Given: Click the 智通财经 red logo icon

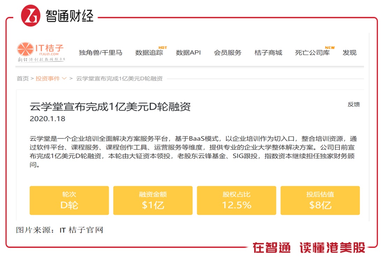Looking at the screenshot, I should 31,15.
